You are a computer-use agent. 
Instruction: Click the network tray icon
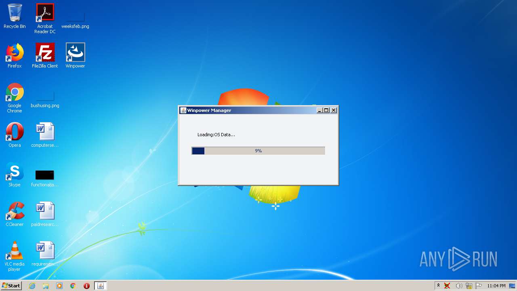(469, 286)
